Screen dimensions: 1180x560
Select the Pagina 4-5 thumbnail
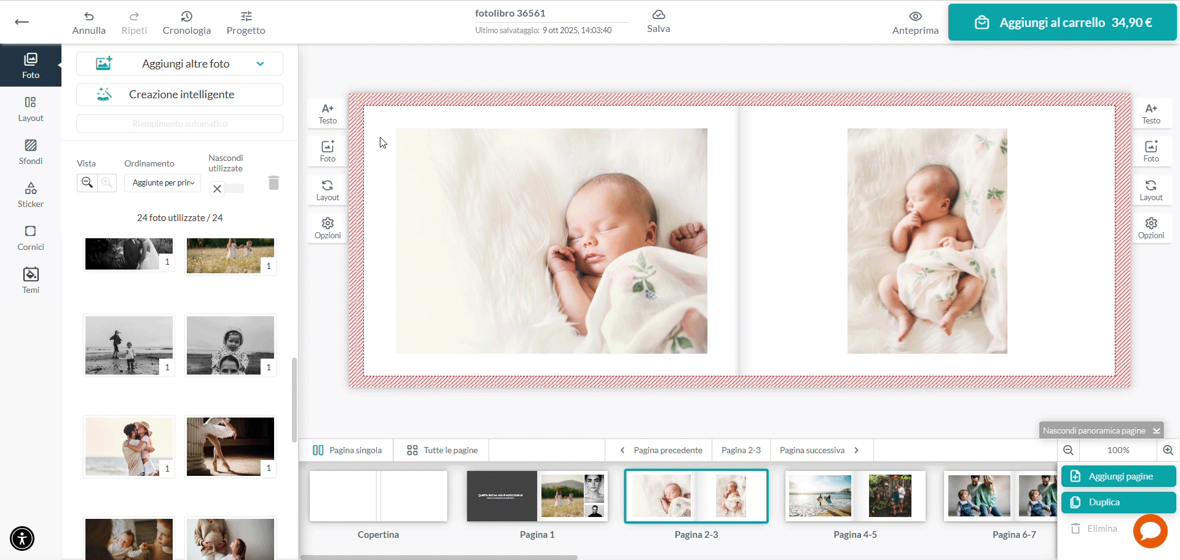[x=855, y=496]
